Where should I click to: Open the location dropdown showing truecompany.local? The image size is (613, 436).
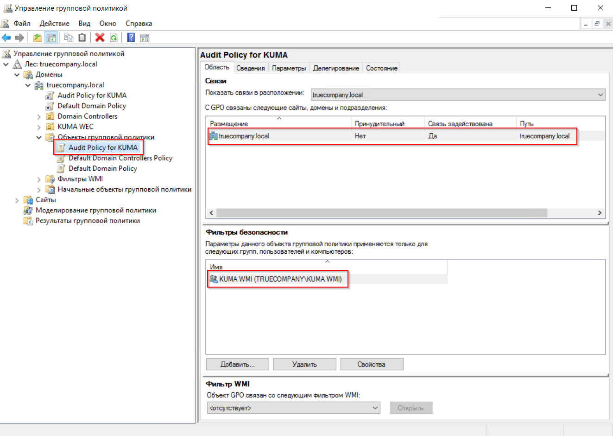[x=458, y=95]
